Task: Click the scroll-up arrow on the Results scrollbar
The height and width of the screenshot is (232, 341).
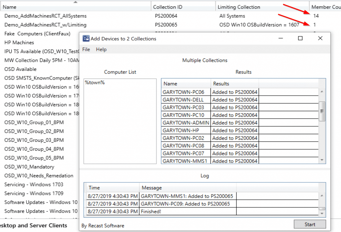Action: click(x=322, y=91)
